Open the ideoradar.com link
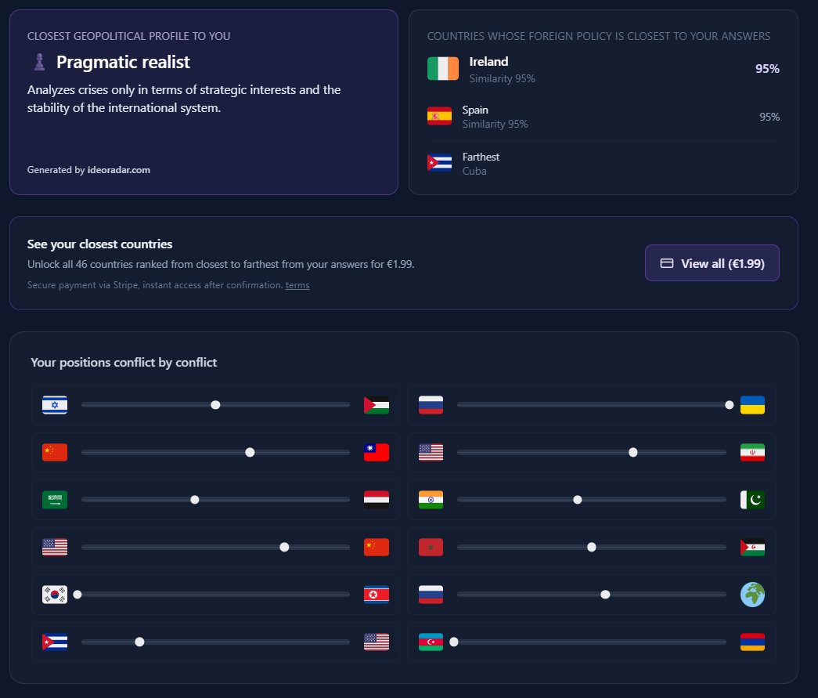The width and height of the screenshot is (818, 698). (x=118, y=170)
